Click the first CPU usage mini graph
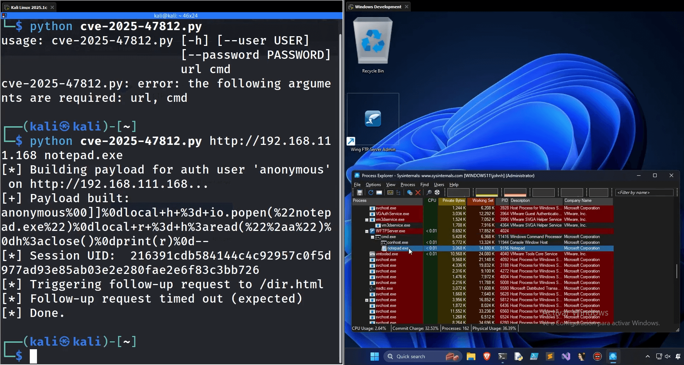Viewport: 684px width, 365px height. click(458, 193)
